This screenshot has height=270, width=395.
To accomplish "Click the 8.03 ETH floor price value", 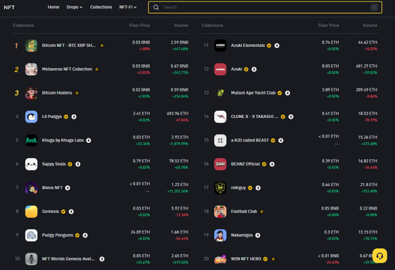I will pos(330,66).
